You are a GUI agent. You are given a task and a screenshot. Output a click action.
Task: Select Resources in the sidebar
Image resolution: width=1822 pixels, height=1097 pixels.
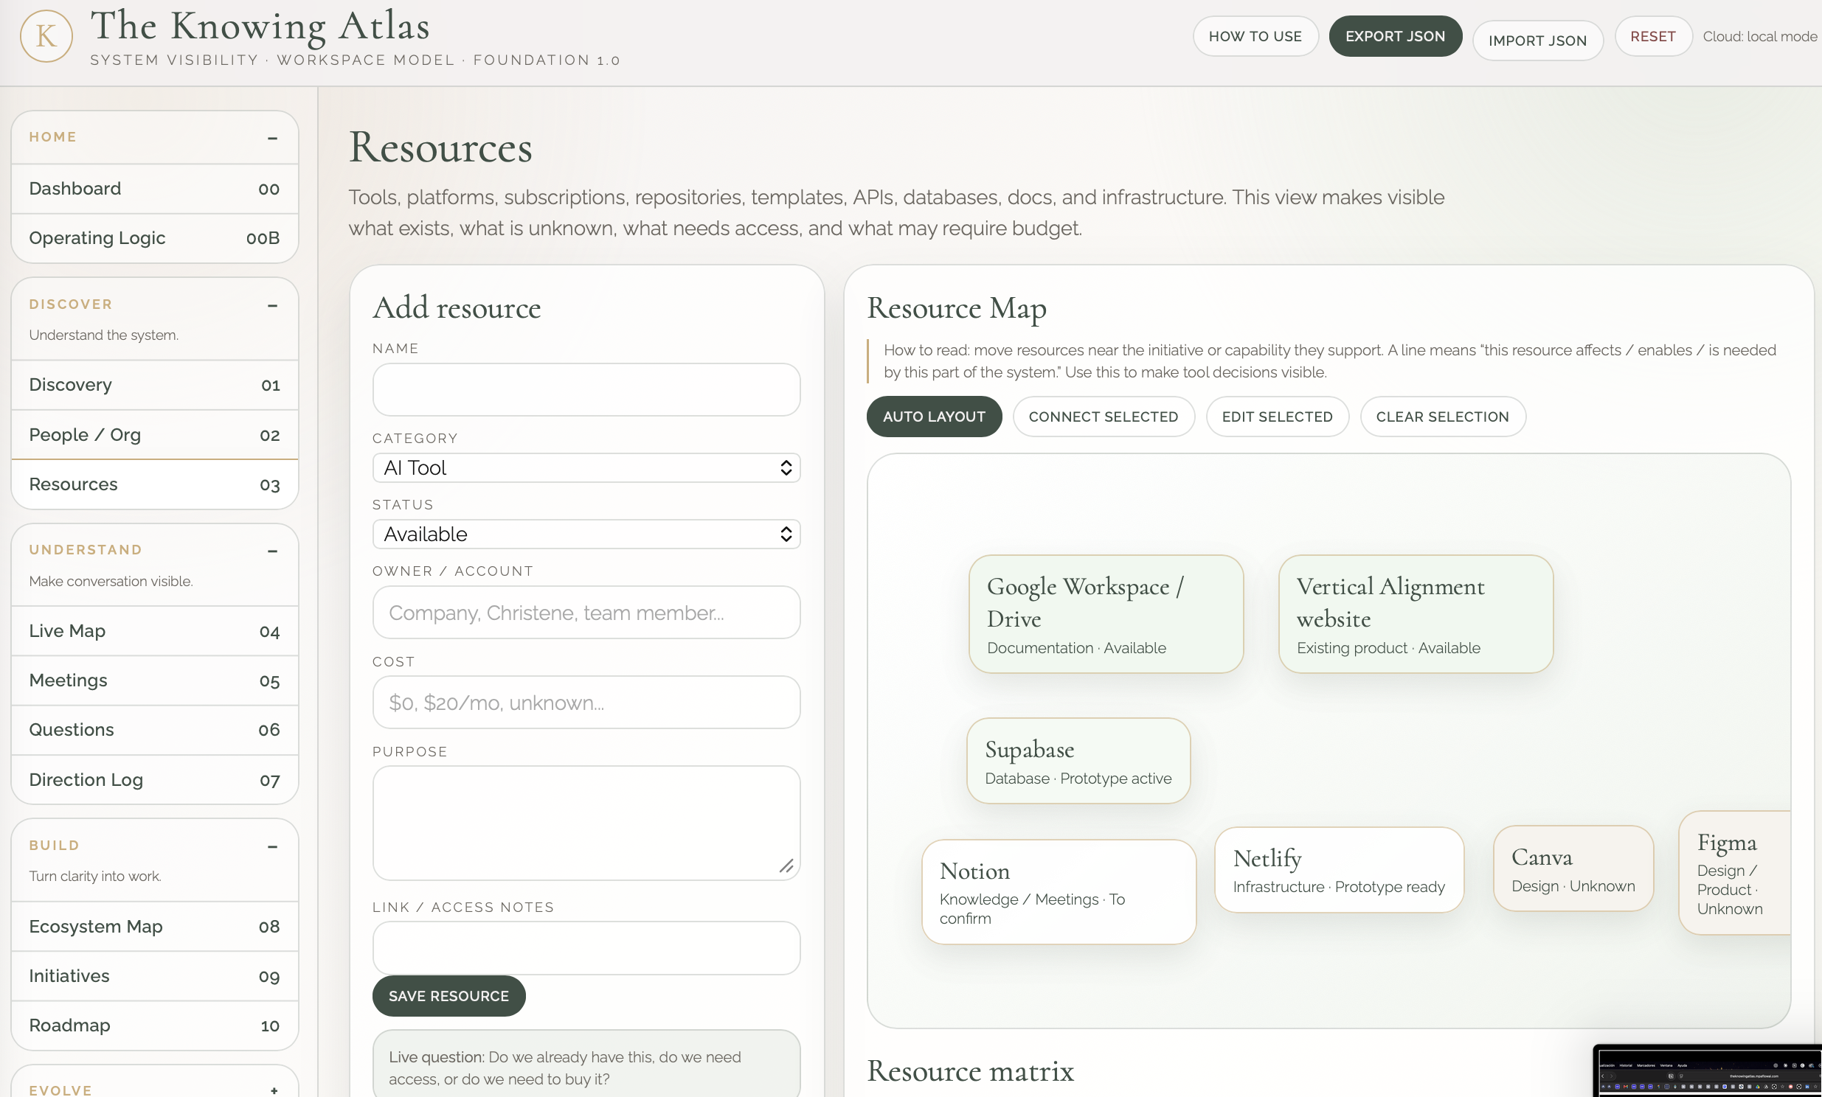point(155,485)
